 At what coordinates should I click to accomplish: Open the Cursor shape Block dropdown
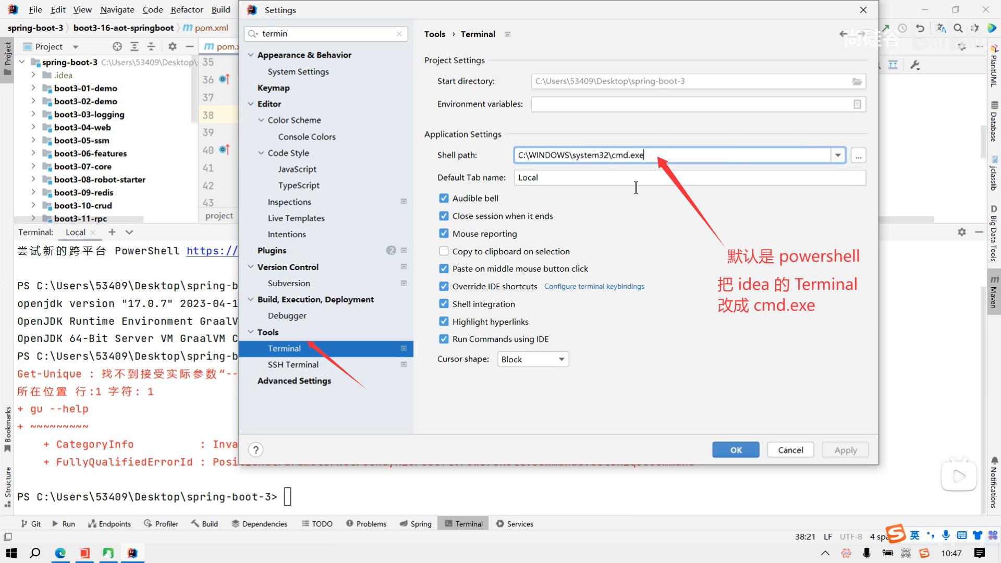[x=533, y=359]
